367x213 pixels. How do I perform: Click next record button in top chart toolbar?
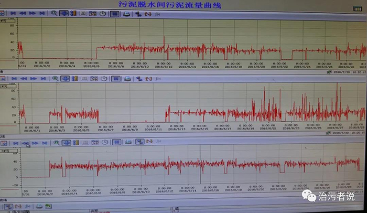(x=33, y=13)
